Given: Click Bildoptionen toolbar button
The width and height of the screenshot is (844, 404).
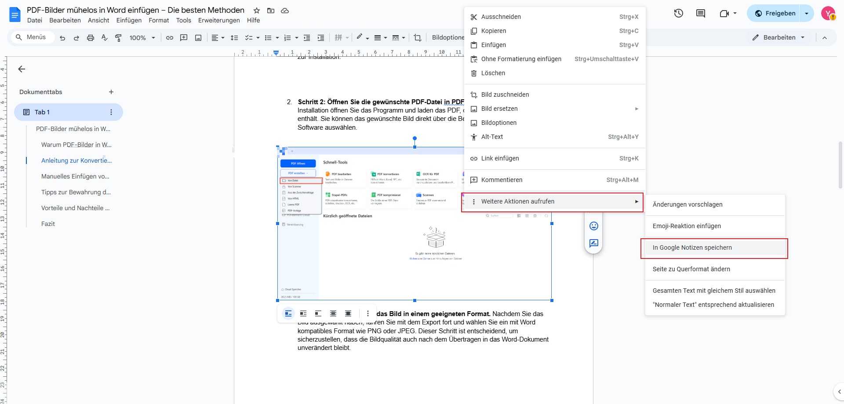Looking at the screenshot, I should coord(447,37).
